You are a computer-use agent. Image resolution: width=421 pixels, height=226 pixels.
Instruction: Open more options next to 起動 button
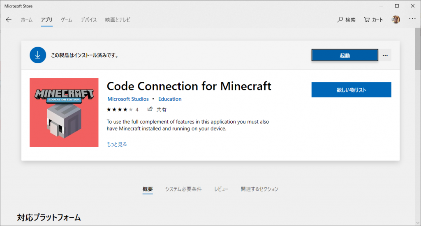tap(385, 55)
